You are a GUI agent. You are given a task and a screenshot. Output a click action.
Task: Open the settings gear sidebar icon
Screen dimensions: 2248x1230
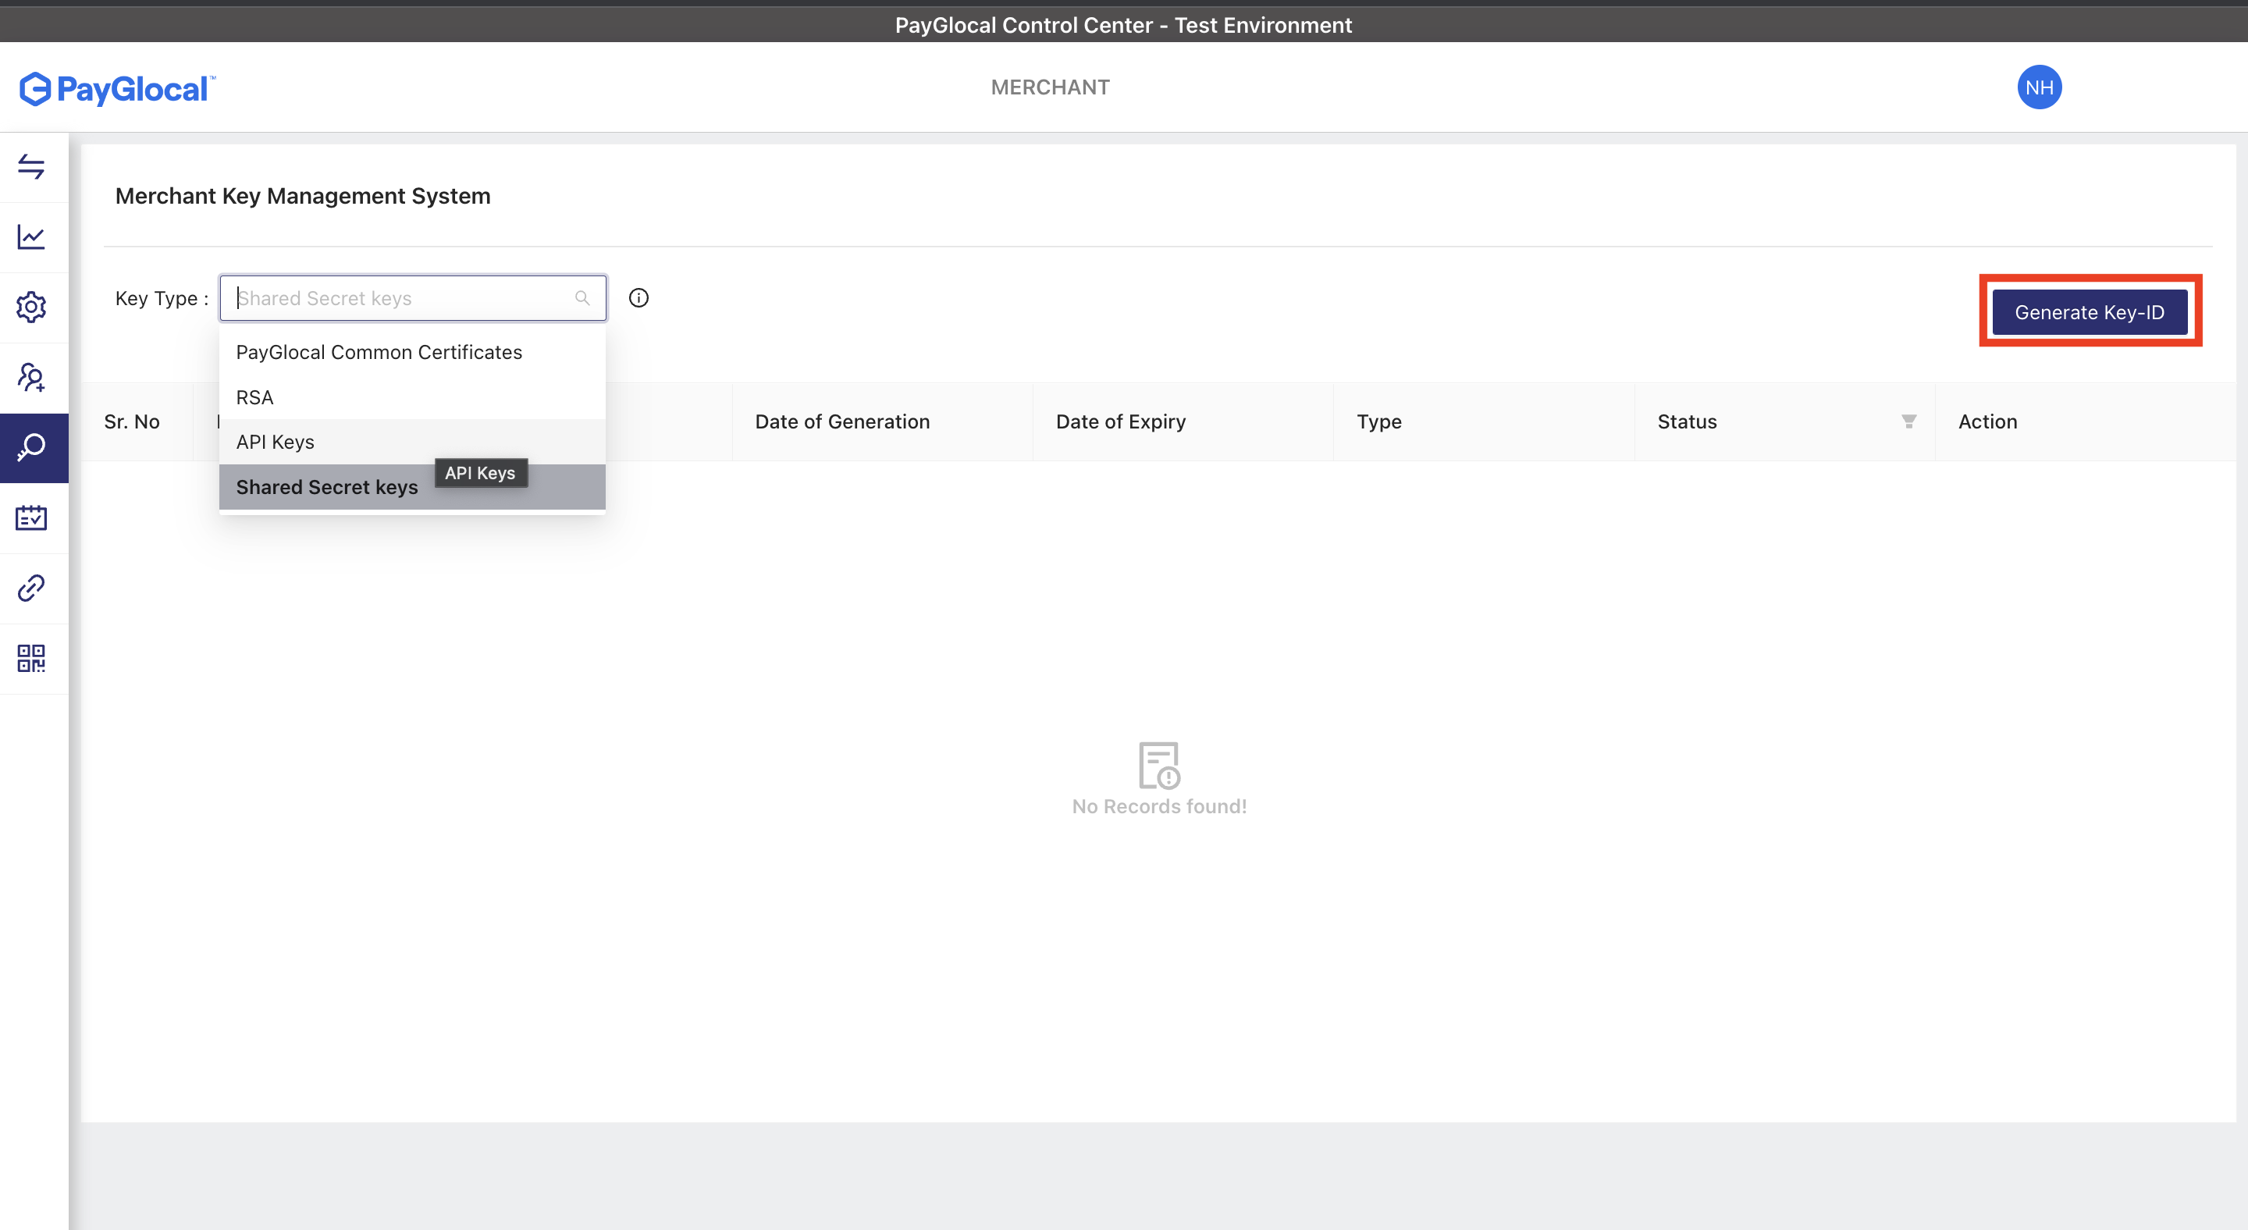click(31, 307)
